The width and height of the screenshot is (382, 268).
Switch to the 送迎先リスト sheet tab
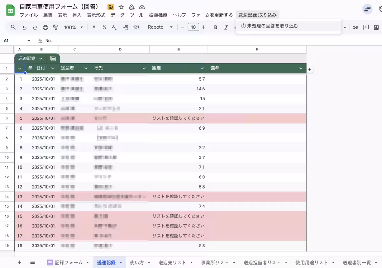pos(172,262)
